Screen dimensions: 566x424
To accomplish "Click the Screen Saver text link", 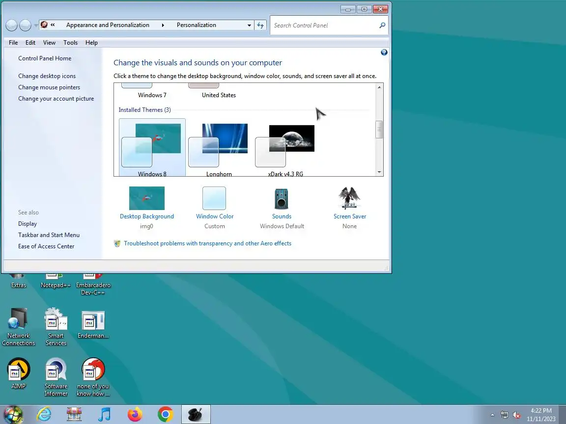I will 350,216.
